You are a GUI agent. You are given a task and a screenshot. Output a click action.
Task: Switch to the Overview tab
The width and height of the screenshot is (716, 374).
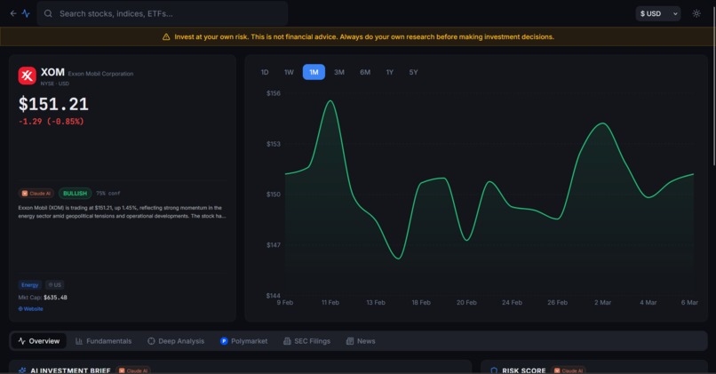(x=39, y=341)
